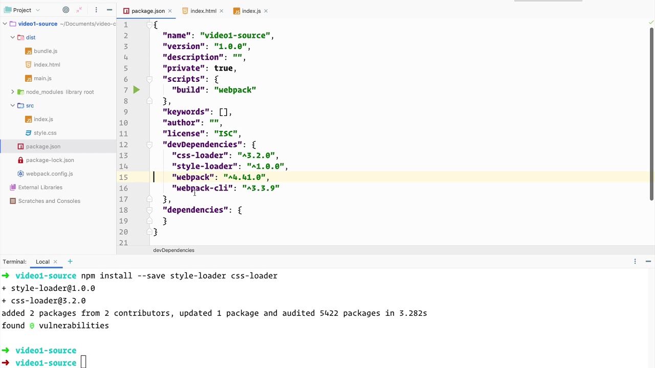655x368 pixels.
Task: Minimize the terminal panel
Action: 648,262
